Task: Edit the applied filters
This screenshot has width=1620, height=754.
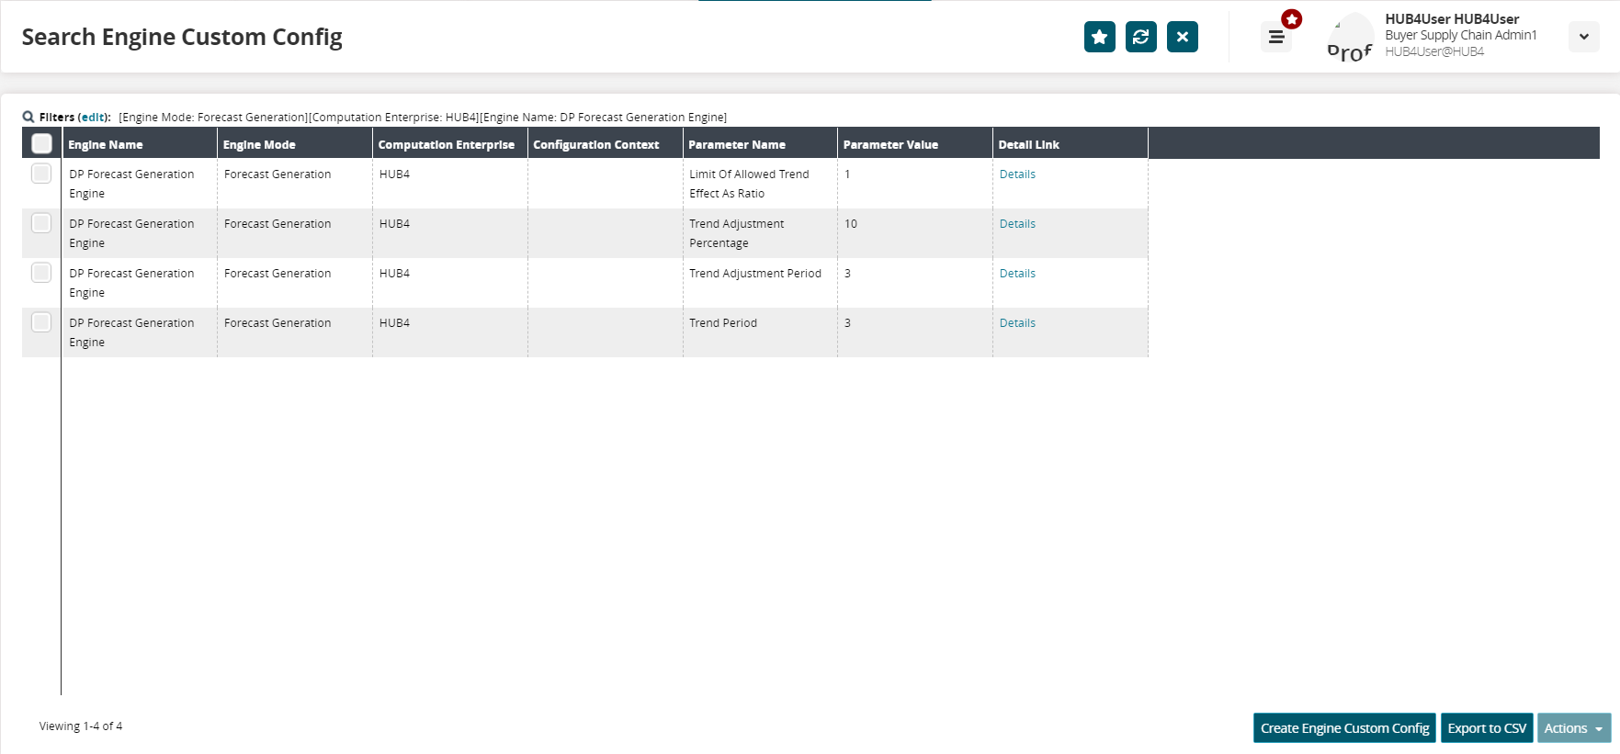Action: (x=93, y=117)
